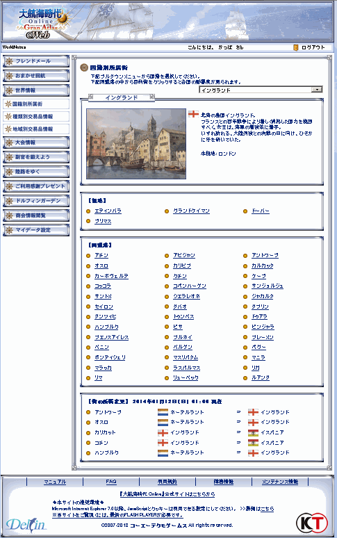Open マイデータ設定 from the sidebar
The image size is (337, 538).
pyautogui.click(x=36, y=230)
